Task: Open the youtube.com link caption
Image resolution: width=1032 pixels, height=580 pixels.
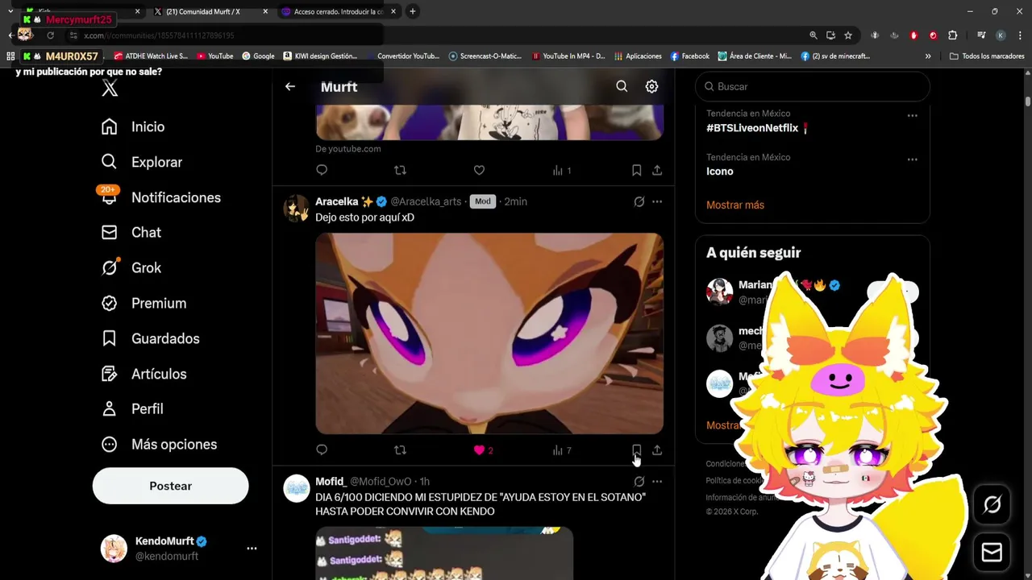Action: pyautogui.click(x=348, y=148)
